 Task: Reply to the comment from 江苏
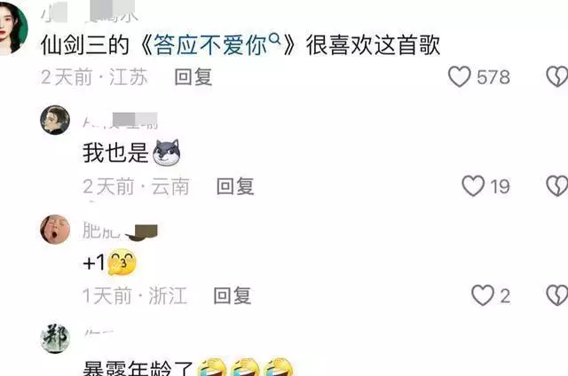(193, 77)
